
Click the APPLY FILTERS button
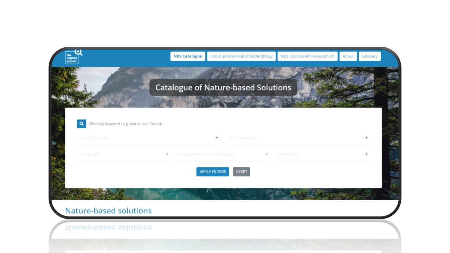(x=213, y=172)
